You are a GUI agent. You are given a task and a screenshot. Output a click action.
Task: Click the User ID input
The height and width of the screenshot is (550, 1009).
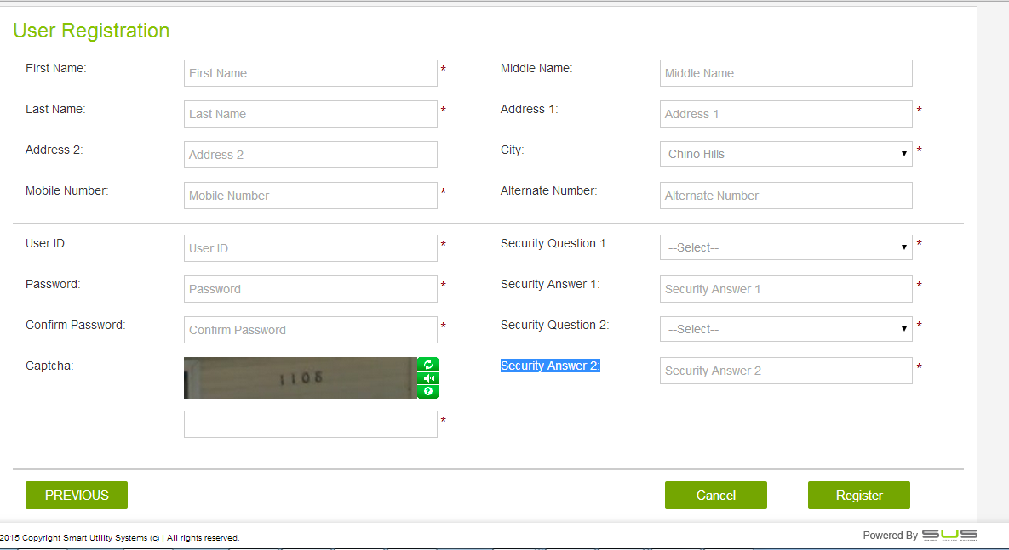(310, 248)
